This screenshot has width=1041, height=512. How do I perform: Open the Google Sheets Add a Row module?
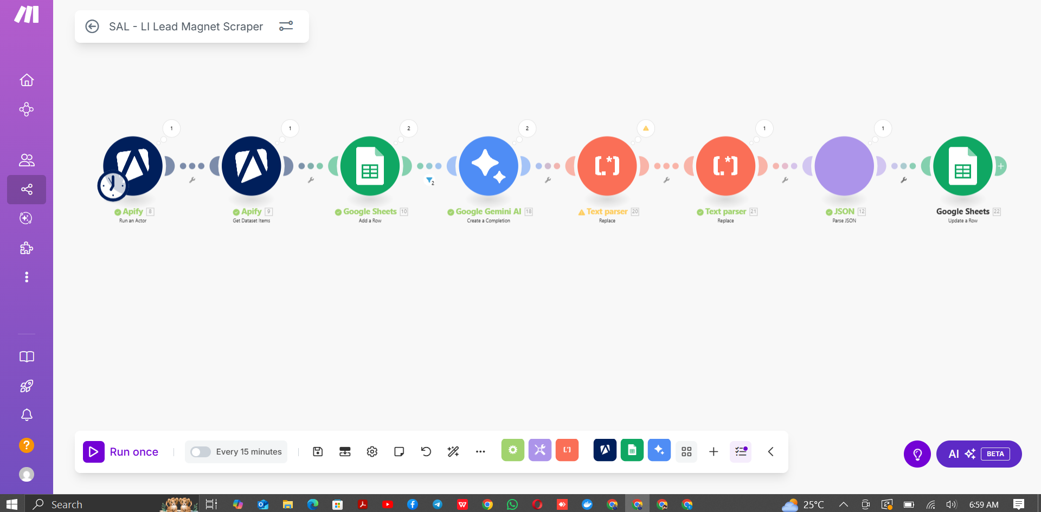pyautogui.click(x=370, y=166)
